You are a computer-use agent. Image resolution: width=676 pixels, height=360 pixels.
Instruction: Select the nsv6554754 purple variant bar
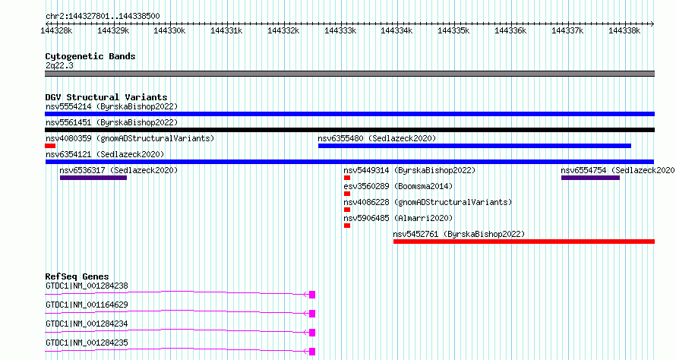[x=590, y=178]
